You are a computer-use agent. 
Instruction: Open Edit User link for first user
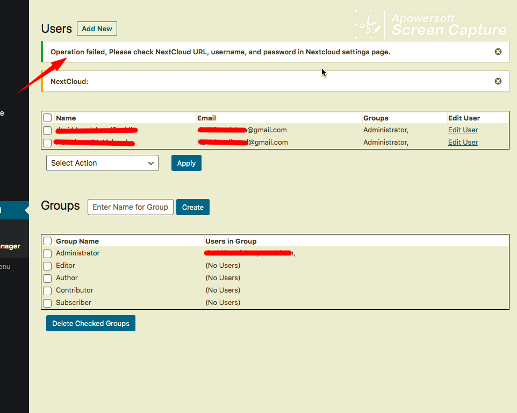pyautogui.click(x=463, y=130)
